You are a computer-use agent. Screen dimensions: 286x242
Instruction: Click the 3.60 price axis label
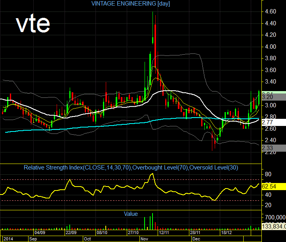pyautogui.click(x=270, y=70)
